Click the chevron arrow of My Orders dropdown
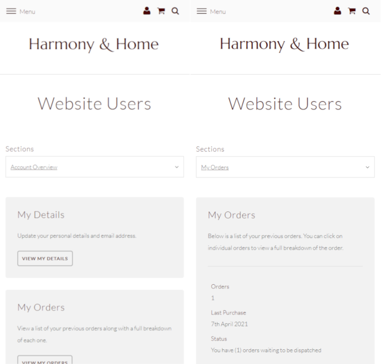Screen dimensions: 381x364 (x=367, y=167)
